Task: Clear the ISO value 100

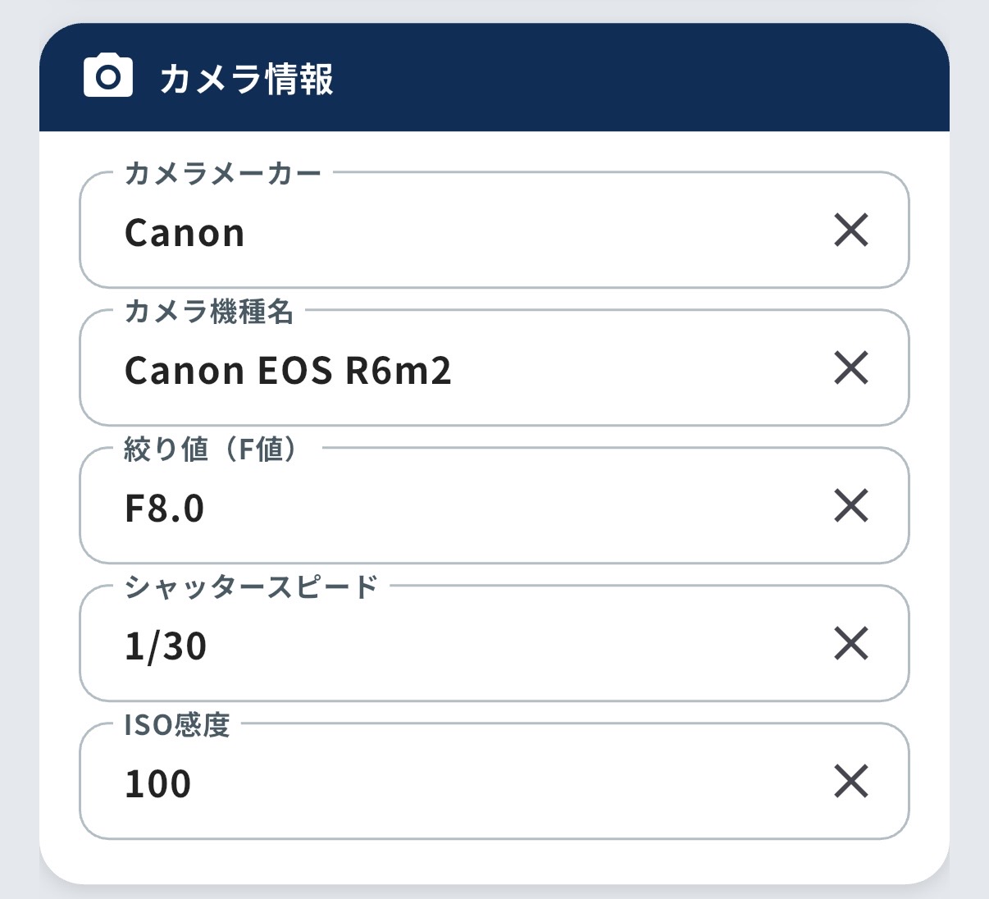Action: pyautogui.click(x=853, y=783)
